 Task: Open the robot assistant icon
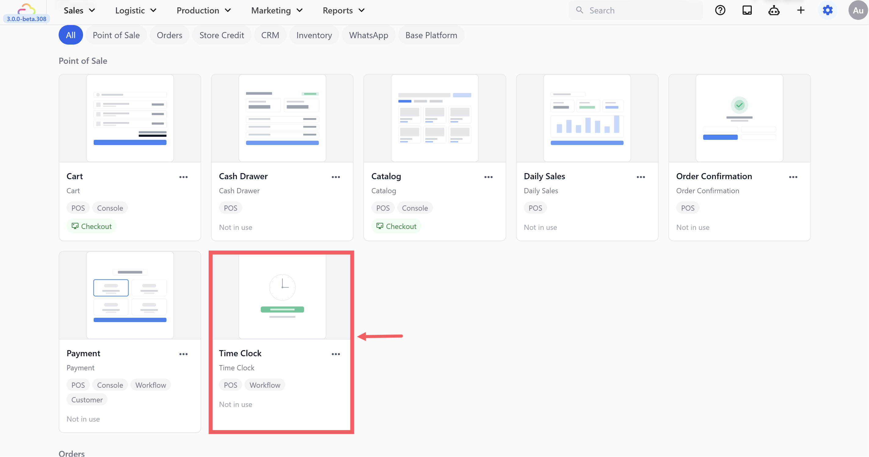[774, 10]
